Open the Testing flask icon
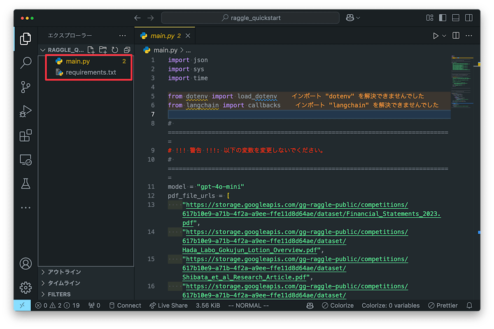Image resolution: width=494 pixels, height=329 pixels. click(x=26, y=184)
